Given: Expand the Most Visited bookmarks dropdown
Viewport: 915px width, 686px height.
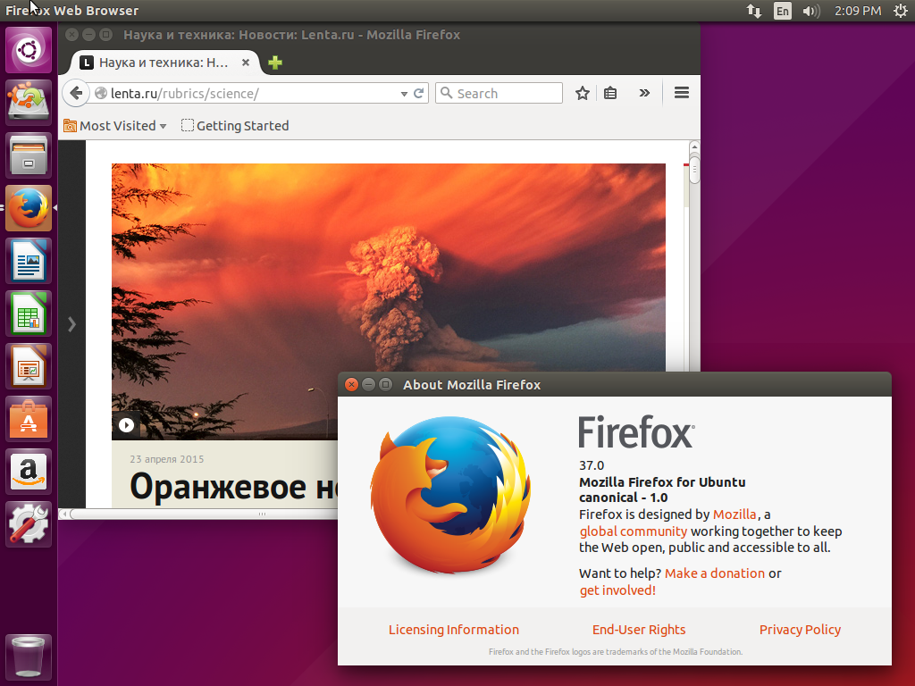Looking at the screenshot, I should coord(163,126).
